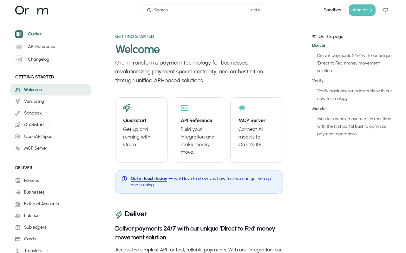The width and height of the screenshot is (406, 253).
Task: Go to the Versioning page
Action: [x=51, y=102]
